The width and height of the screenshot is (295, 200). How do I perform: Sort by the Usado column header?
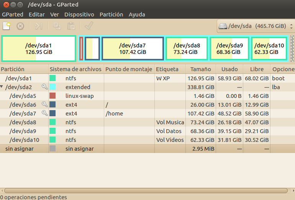point(229,69)
